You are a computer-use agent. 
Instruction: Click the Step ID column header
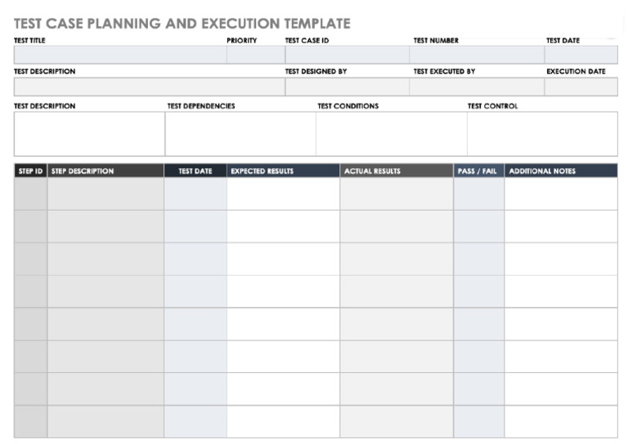[x=30, y=171]
